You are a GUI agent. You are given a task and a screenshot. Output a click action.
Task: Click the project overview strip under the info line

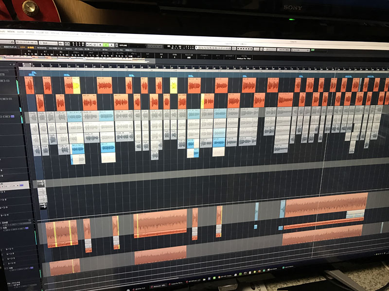(x=77, y=59)
